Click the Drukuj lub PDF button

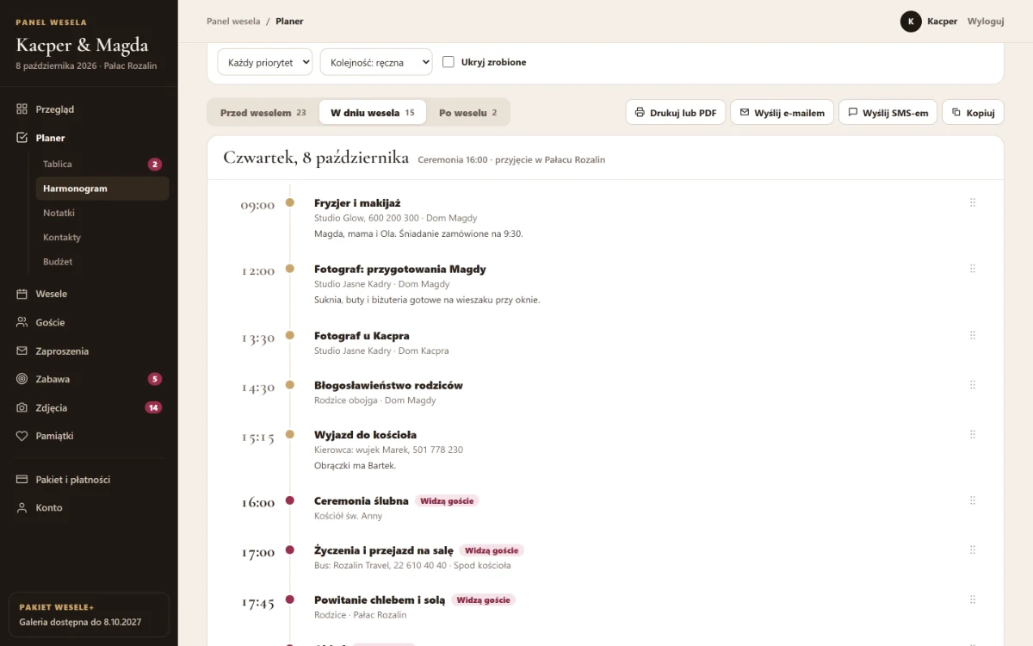[x=676, y=113]
